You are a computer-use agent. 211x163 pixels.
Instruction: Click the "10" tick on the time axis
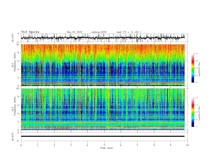pyautogui.click(x=187, y=145)
